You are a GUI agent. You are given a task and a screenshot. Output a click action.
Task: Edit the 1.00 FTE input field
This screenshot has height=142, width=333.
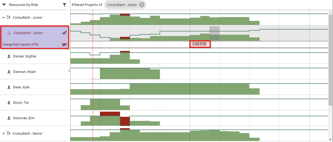tap(200, 44)
